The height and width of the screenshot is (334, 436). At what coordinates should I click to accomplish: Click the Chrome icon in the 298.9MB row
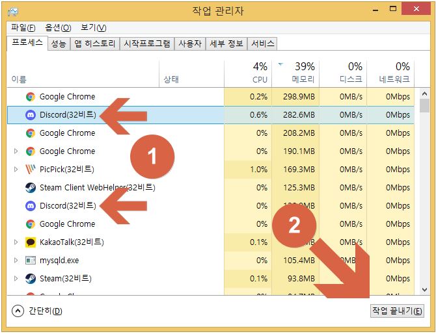coord(31,97)
